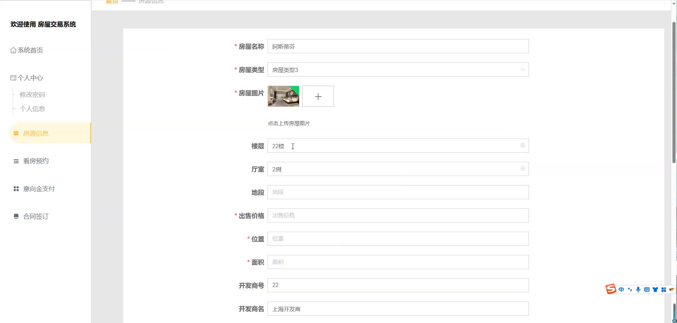Screen dimensions: 677x323
Task: Click the 房屋类型 dropdown arrow
Action: 523,70
